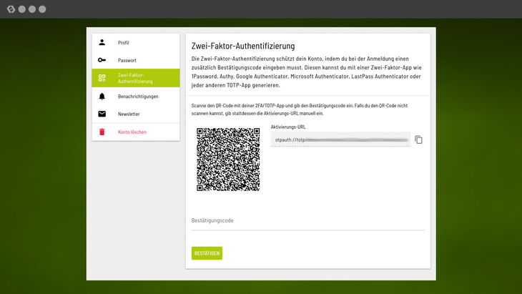The width and height of the screenshot is (522, 294).
Task: Click the last round window button in the title bar
Action: click(42, 9)
